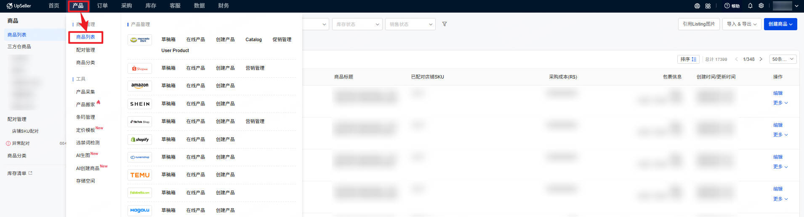Open the 数据 top menu

200,6
